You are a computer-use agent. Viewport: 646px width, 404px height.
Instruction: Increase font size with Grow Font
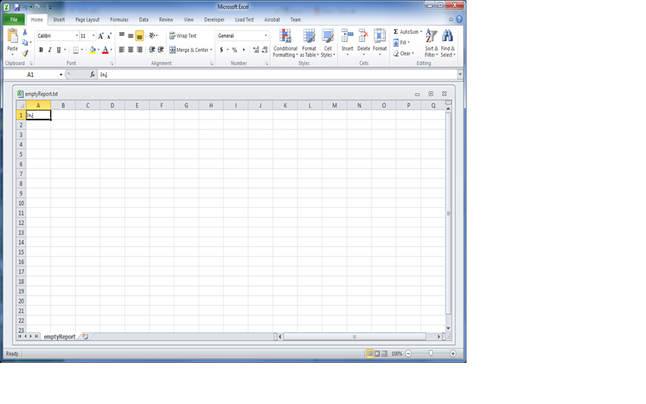(x=100, y=36)
